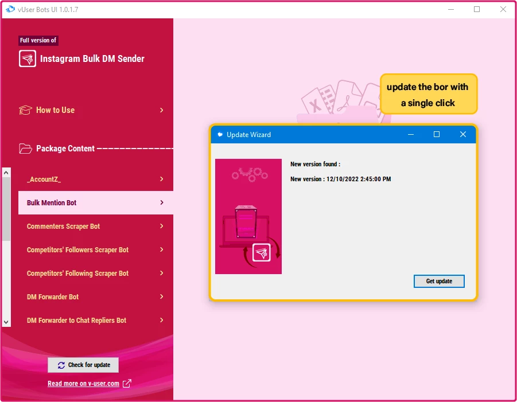The image size is (517, 402).
Task: Select the Bulk Mention Bot item
Action: 96,202
